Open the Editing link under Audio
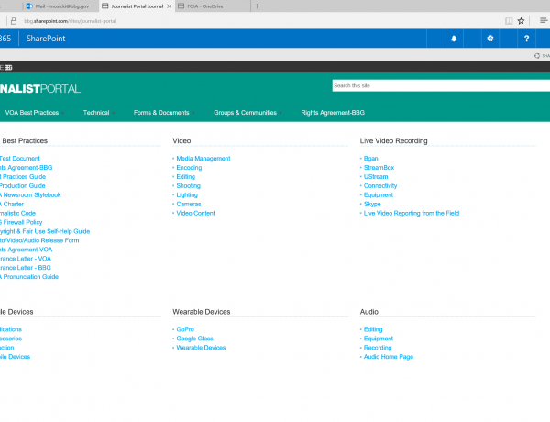Screen dimensions: 550x422 373,329
